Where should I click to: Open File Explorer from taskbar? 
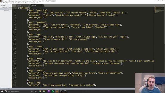coord(44,91)
